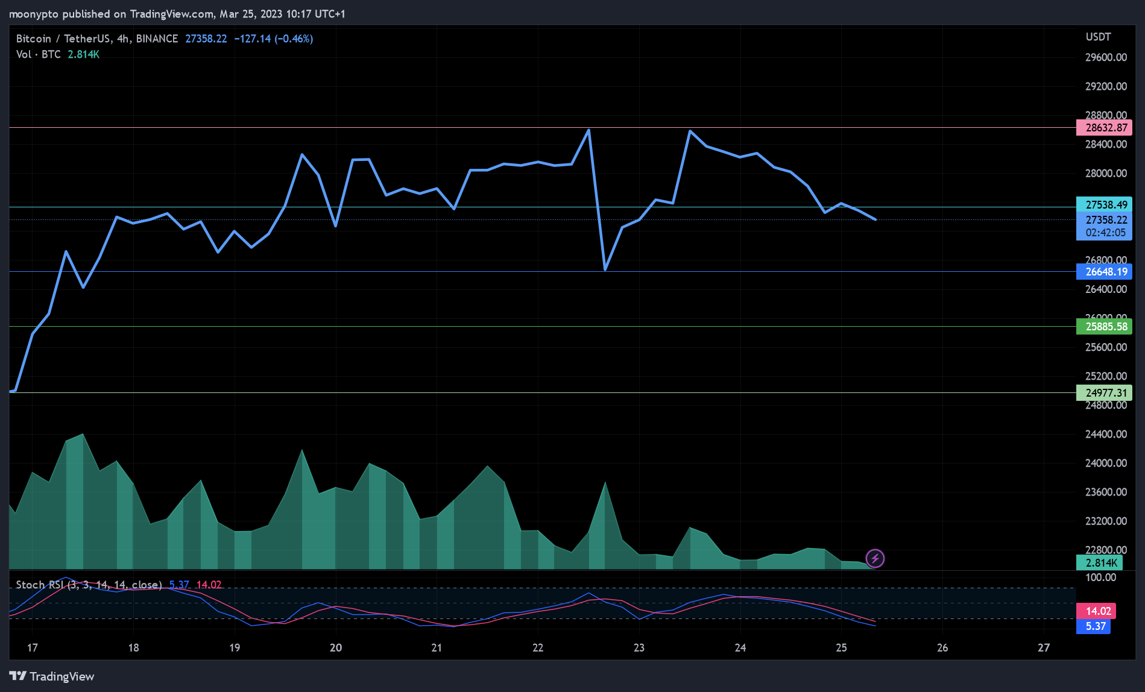Click the 27358.22 current price label

1105,220
